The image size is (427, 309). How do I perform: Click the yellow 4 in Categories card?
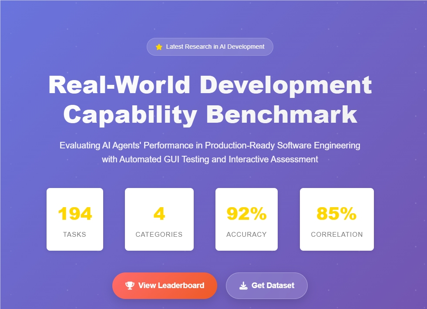(159, 214)
